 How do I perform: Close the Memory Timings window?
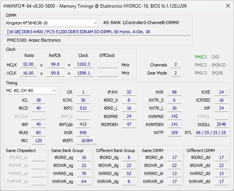(228, 6)
